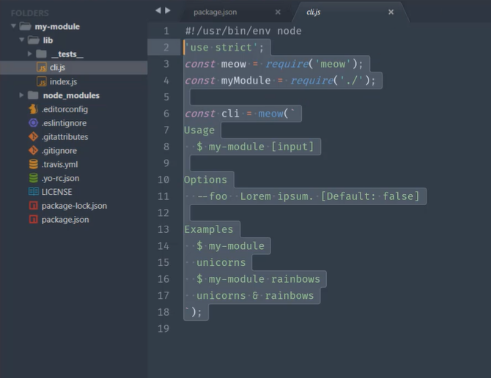Click the FOLDERS sidebar heading
491x378 pixels.
(30, 13)
